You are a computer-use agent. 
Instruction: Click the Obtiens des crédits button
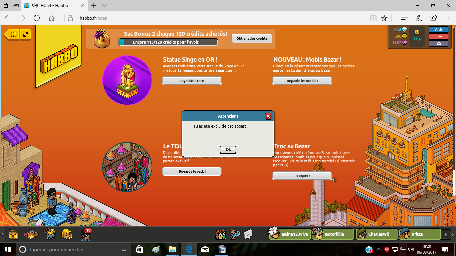[252, 39]
